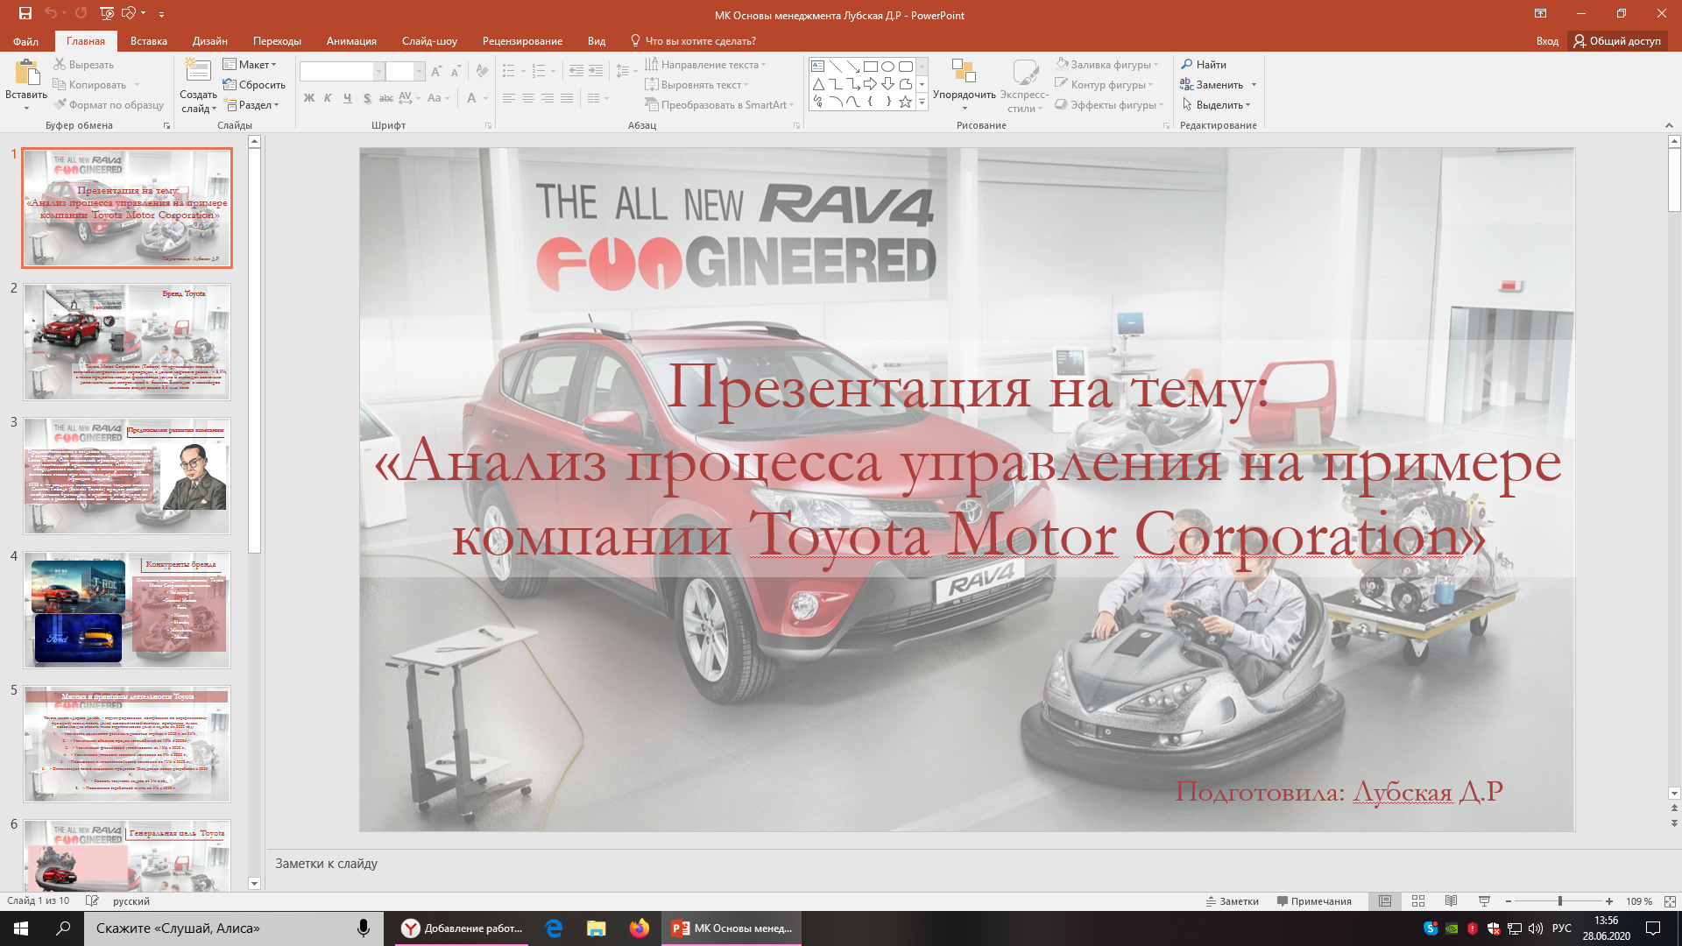
Task: Click Копировать (Copy)
Action: tap(90, 84)
